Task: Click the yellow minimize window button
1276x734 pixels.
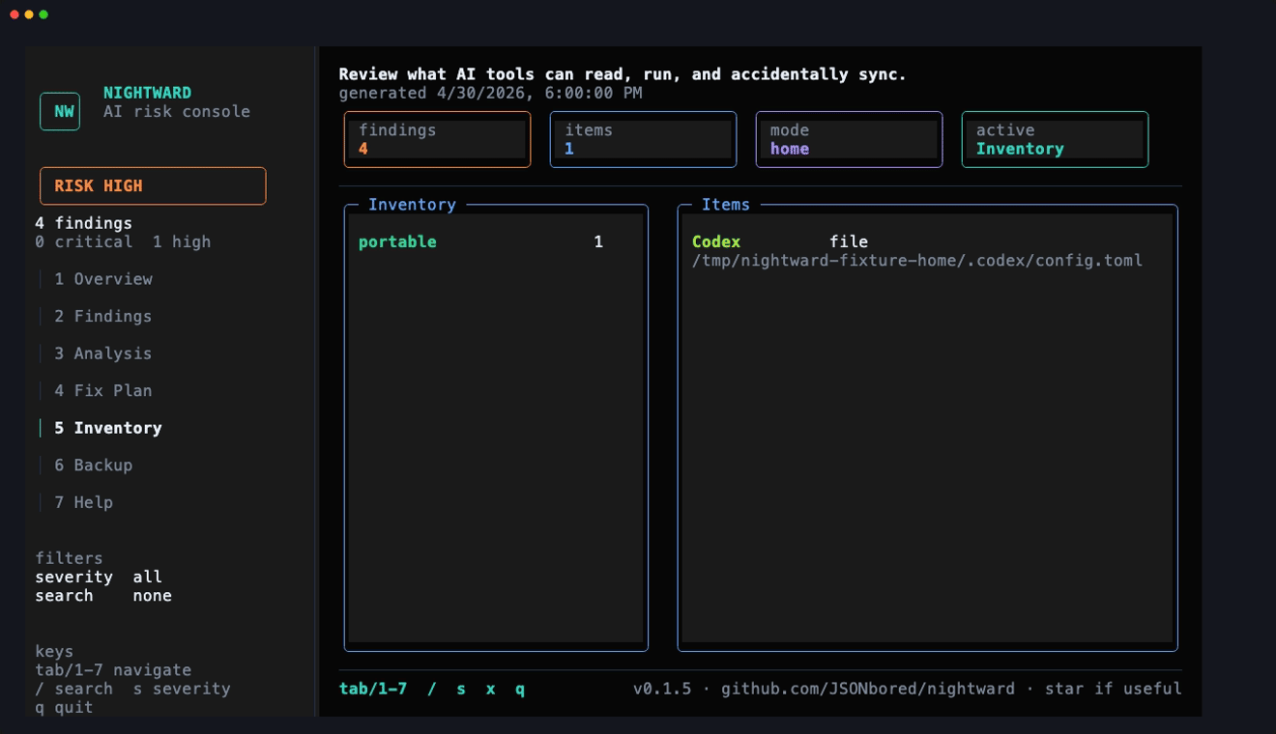Action: click(29, 14)
